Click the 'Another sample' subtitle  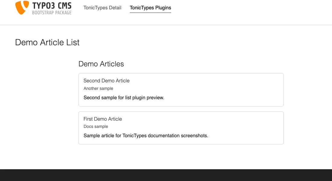coord(98,88)
